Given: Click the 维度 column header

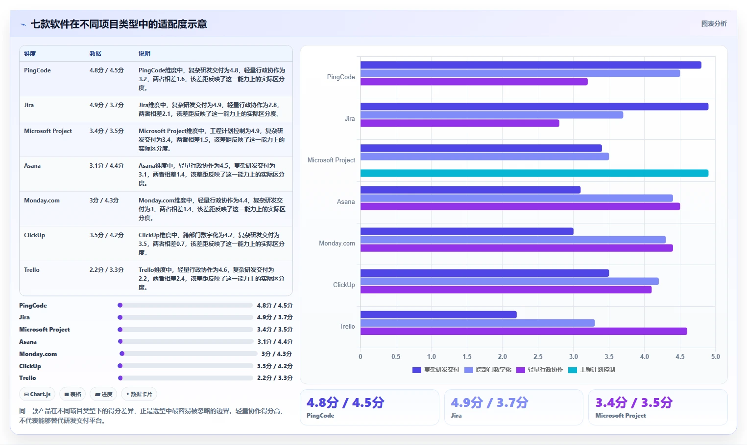Looking at the screenshot, I should point(30,54).
